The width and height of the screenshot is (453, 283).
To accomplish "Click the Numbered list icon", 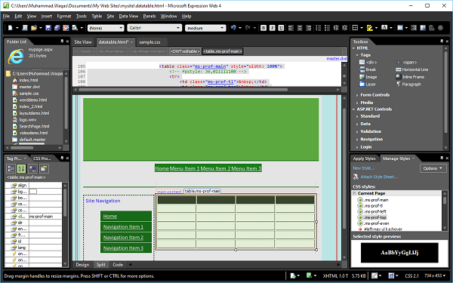I will 319,28.
